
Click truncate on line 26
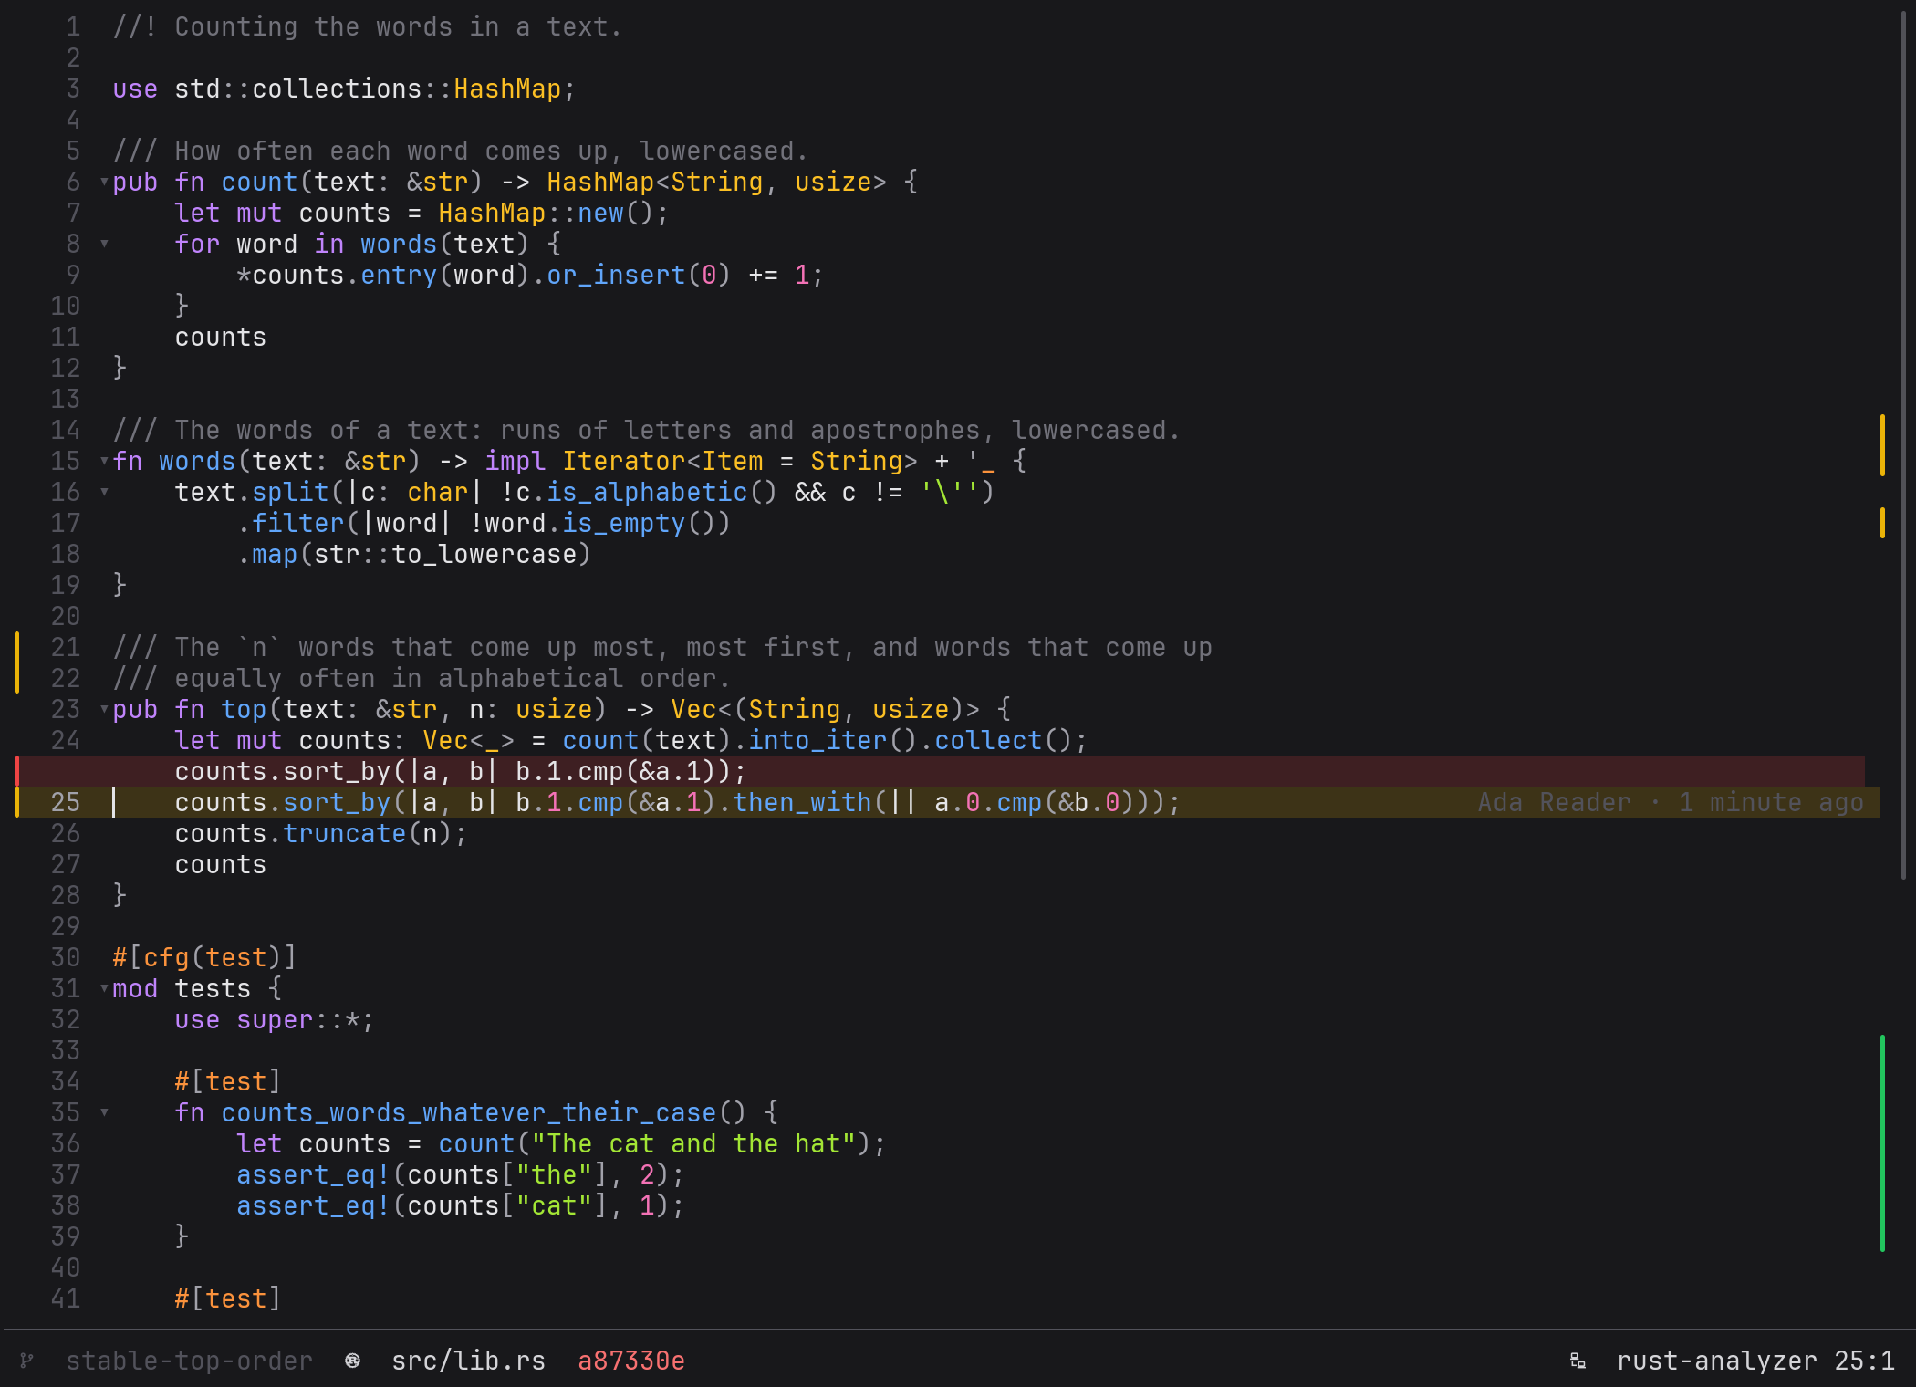pos(344,834)
